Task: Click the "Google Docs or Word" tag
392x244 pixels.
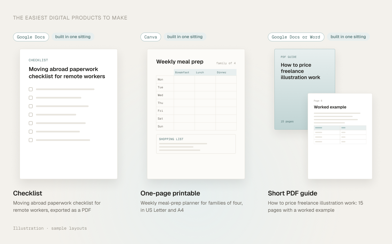Action: [x=296, y=37]
